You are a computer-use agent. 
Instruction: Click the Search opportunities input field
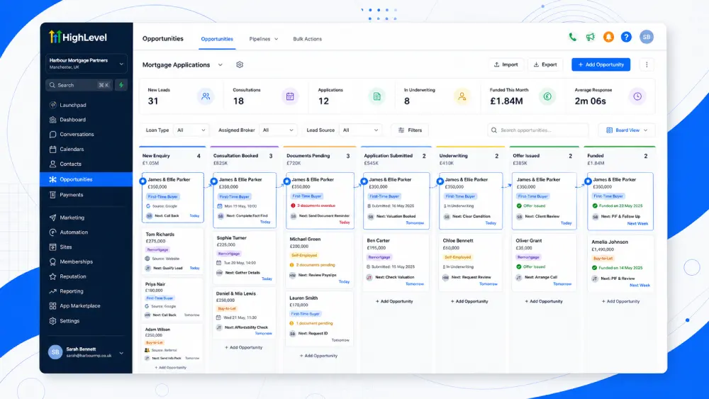pos(538,130)
